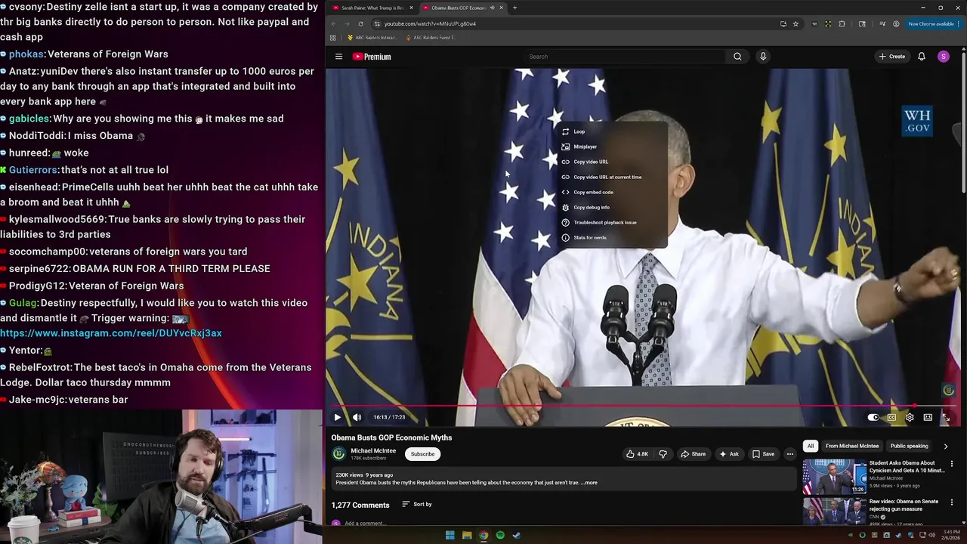967x544 pixels.
Task: Open player settings gear
Action: click(910, 417)
